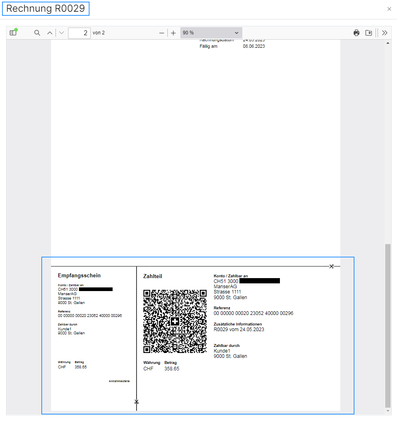Click 'Kunde1' under Zahlteil Zahlbar durch
Image resolution: width=397 pixels, height=421 pixels.
coord(222,351)
